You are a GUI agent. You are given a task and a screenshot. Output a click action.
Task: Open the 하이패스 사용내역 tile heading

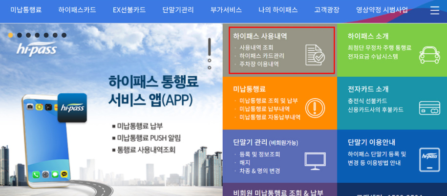pos(260,36)
